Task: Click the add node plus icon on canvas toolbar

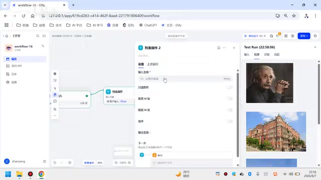Action: coord(55,73)
